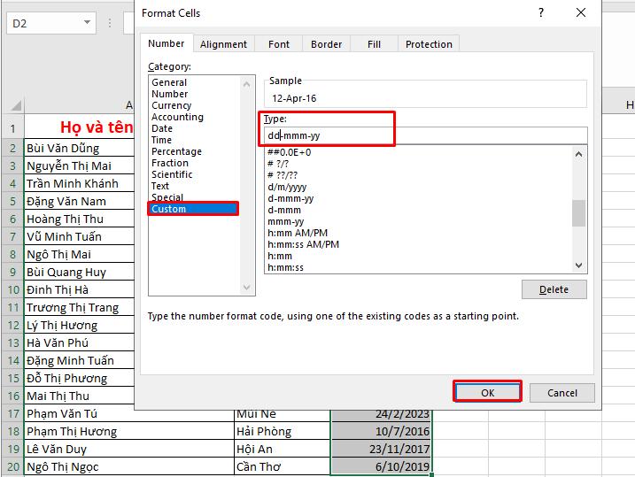Pick the Fraction category

(x=170, y=163)
